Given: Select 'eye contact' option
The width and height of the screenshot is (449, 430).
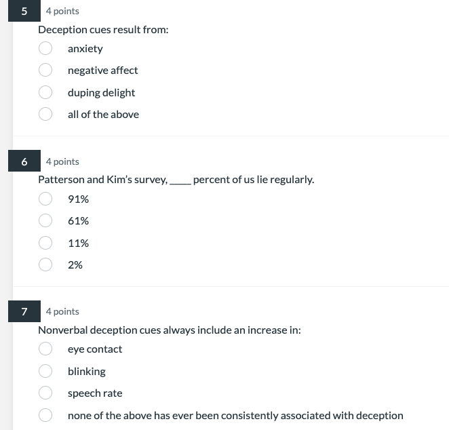Looking at the screenshot, I should pos(45,349).
